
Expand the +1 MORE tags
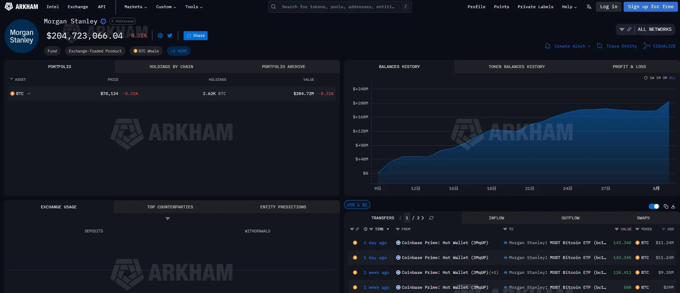click(x=179, y=51)
